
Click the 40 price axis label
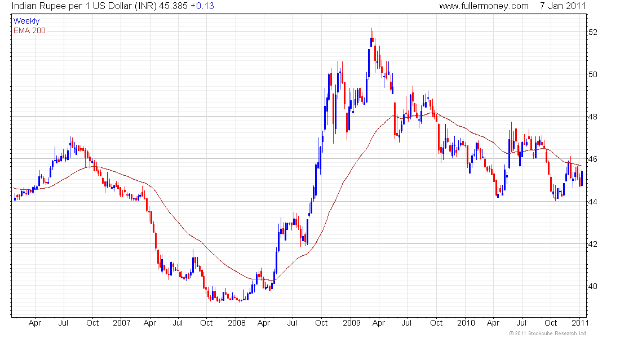tap(593, 286)
